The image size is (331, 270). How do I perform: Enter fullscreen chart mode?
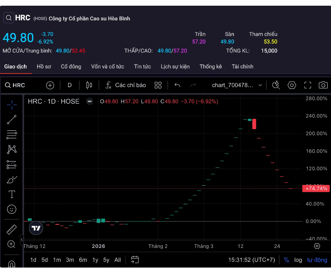(308, 85)
